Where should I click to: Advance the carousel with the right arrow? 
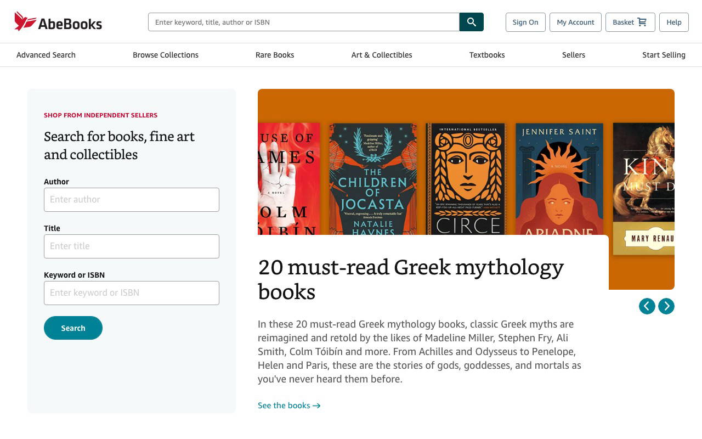point(666,306)
